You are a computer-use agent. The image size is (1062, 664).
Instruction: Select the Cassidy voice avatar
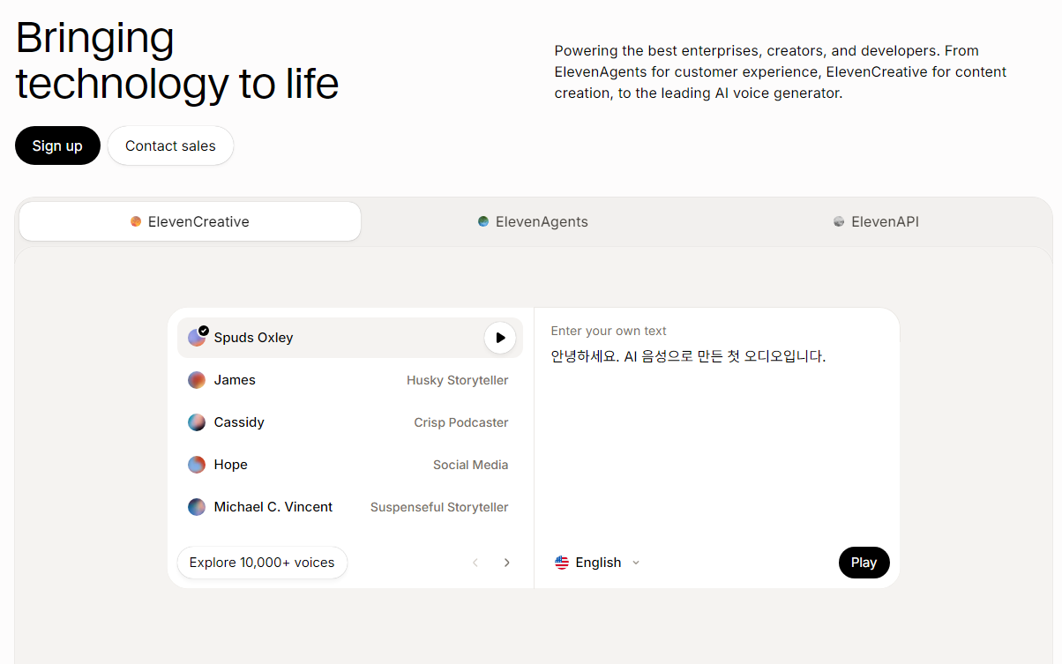click(x=197, y=422)
